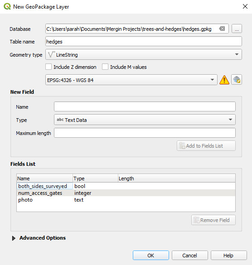
Task: Click the Maximum length input field
Action: tap(145, 133)
